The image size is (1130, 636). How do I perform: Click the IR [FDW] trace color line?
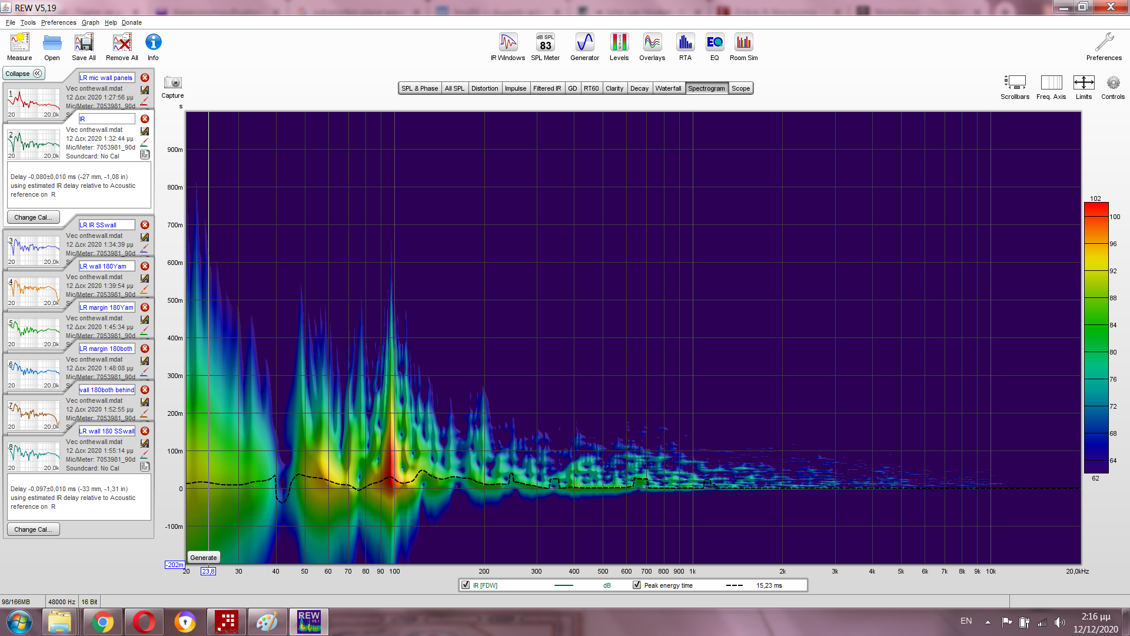click(563, 585)
